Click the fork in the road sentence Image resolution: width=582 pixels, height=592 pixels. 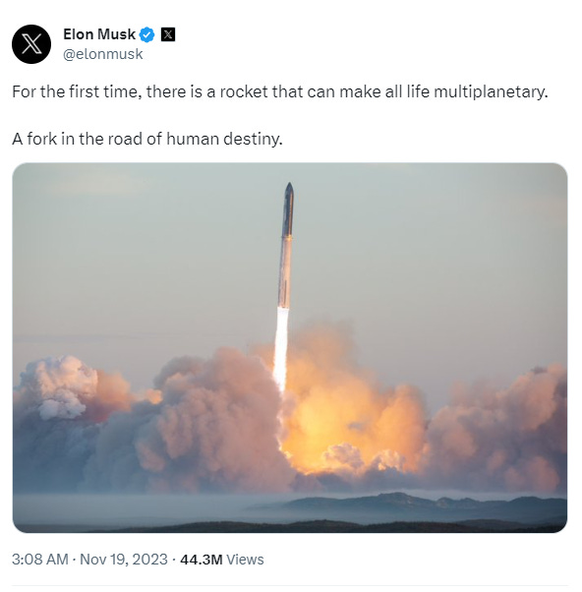point(147,139)
